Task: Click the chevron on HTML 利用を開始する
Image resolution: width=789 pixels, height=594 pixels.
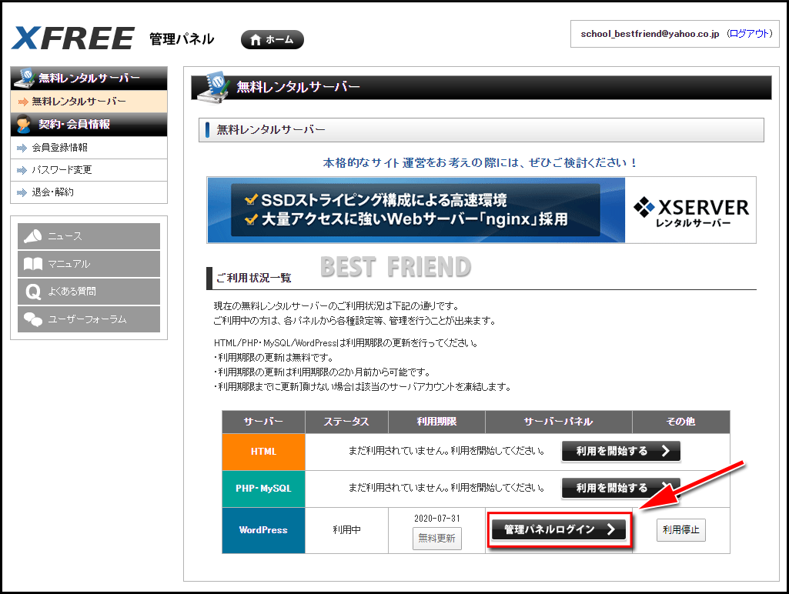Action: 665,451
